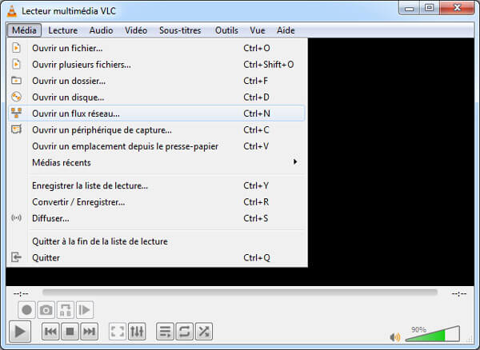The height and width of the screenshot is (350, 480).
Task: Stop playback with the square button
Action: (70, 332)
